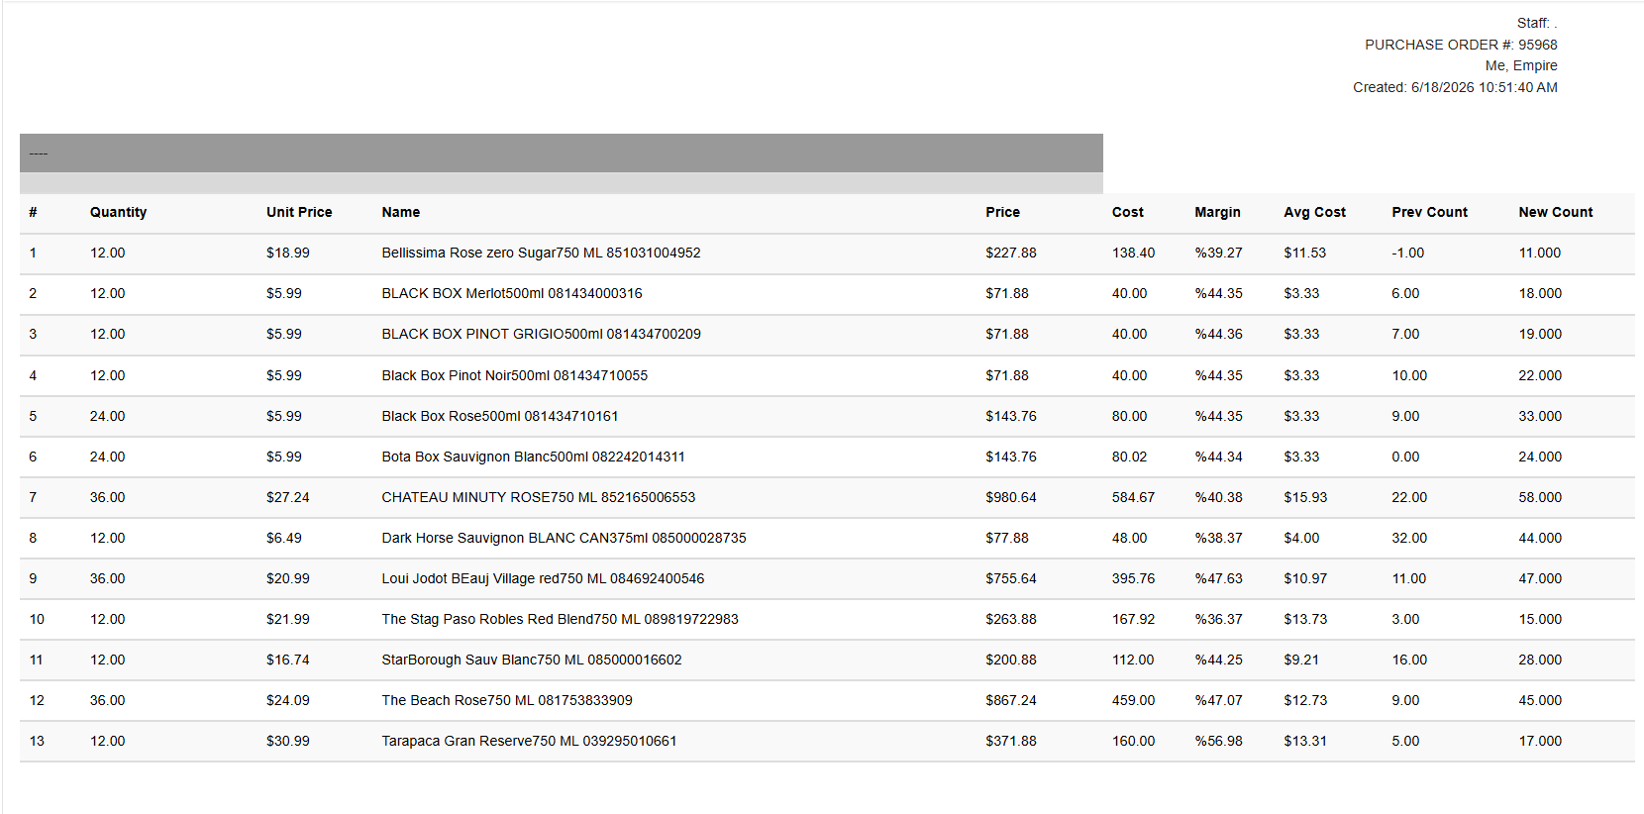Click the $18.99 unit price cell
The height and width of the screenshot is (814, 1644).
point(288,253)
